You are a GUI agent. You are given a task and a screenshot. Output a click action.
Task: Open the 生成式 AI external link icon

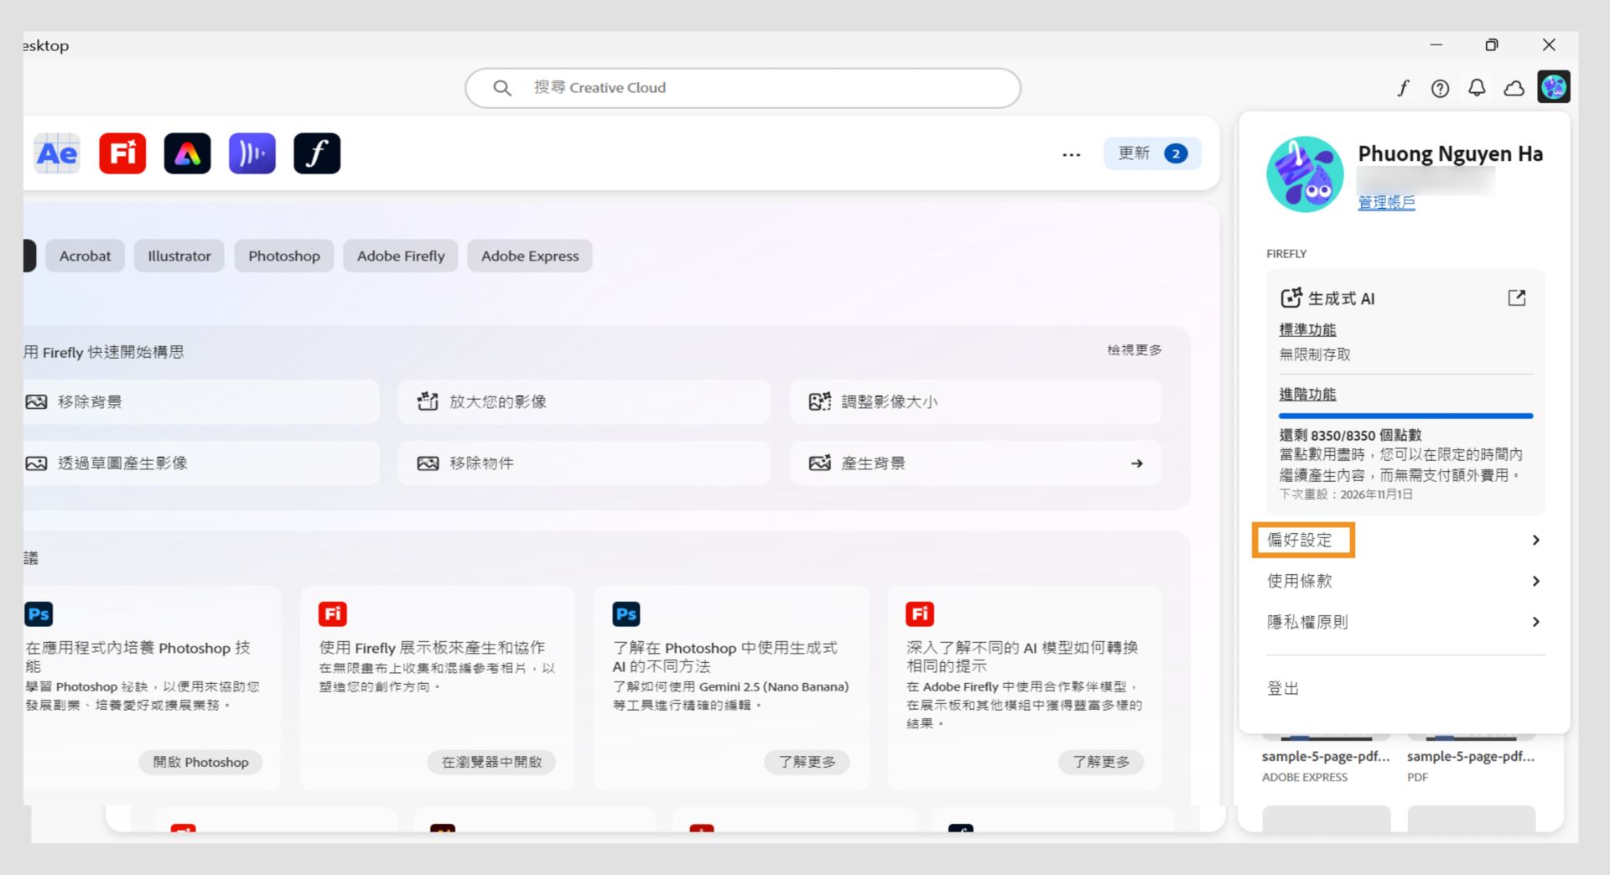pyautogui.click(x=1516, y=298)
